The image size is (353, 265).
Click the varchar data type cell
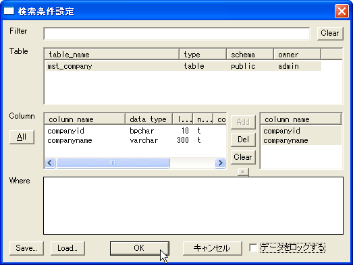[x=144, y=140]
